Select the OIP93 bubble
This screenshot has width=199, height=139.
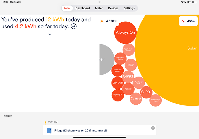pyautogui.click(x=128, y=77)
